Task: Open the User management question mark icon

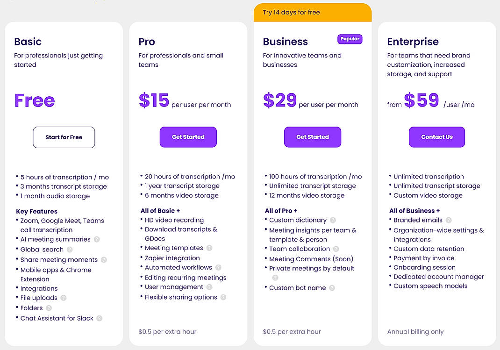Action: tap(208, 287)
